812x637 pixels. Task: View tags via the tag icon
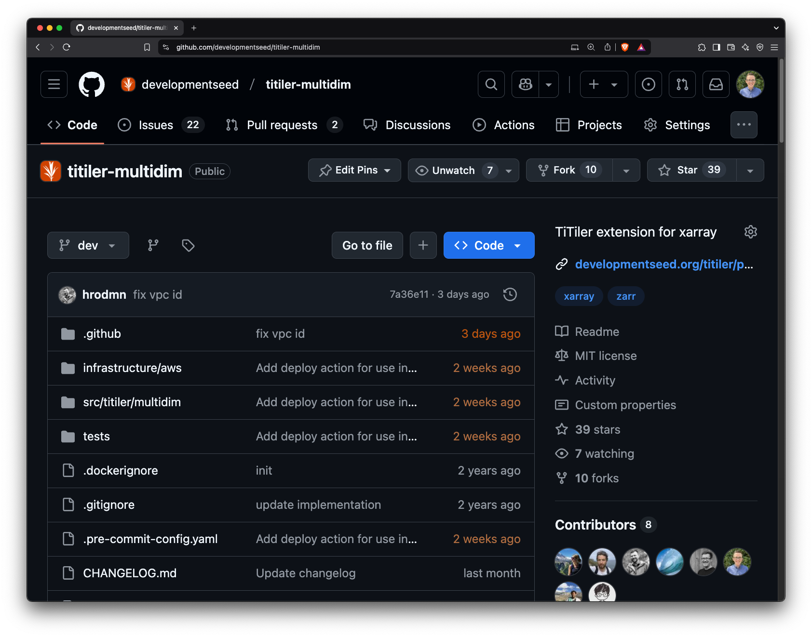[188, 245]
